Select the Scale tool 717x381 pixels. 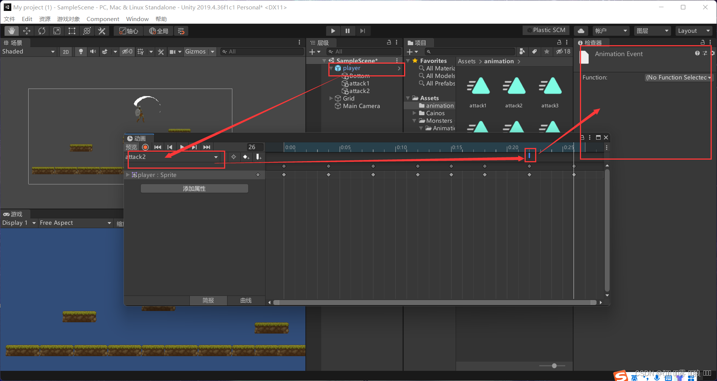point(57,31)
